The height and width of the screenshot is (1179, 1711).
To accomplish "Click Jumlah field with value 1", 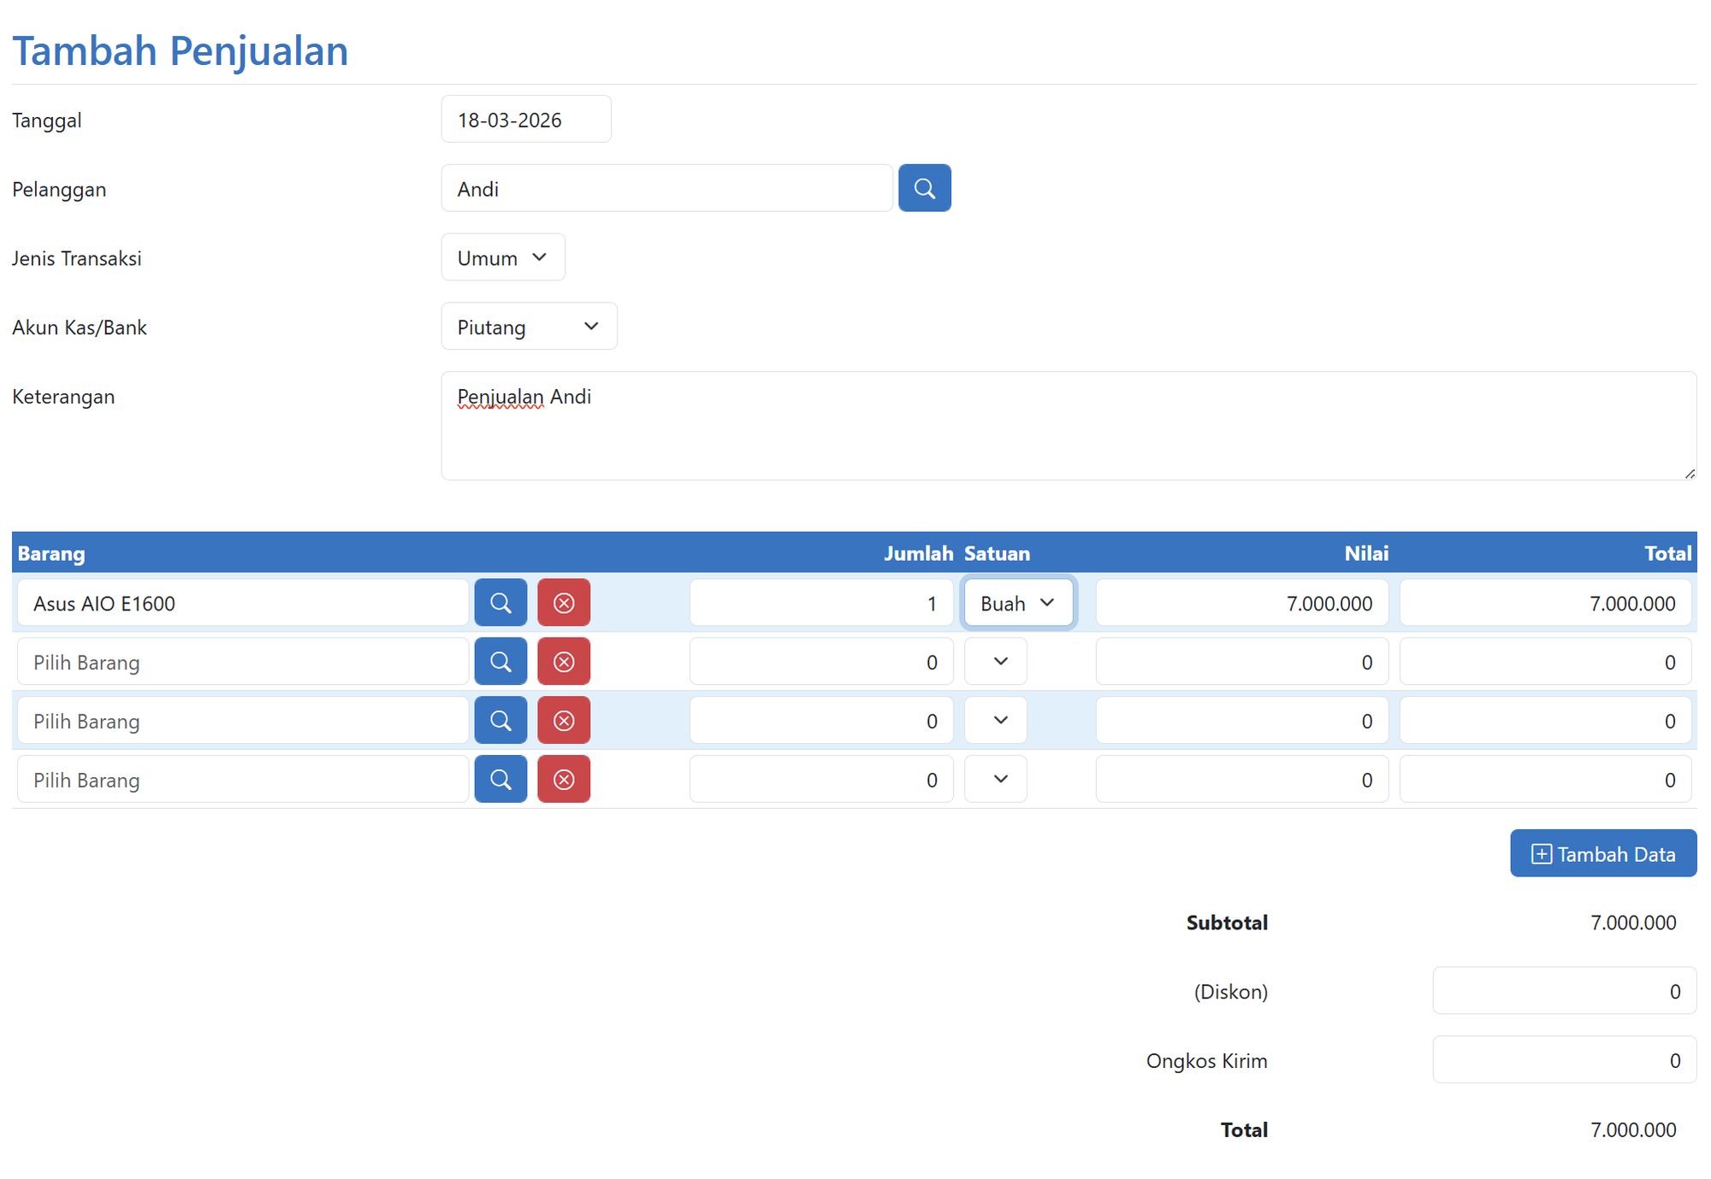I will click(821, 603).
